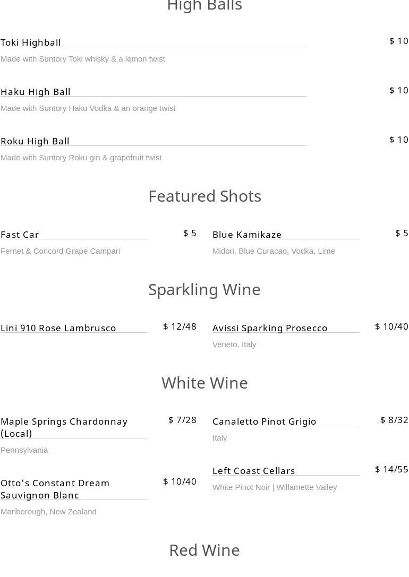Select the Fast Car shot
Screen dimensions: 409x577
point(20,235)
